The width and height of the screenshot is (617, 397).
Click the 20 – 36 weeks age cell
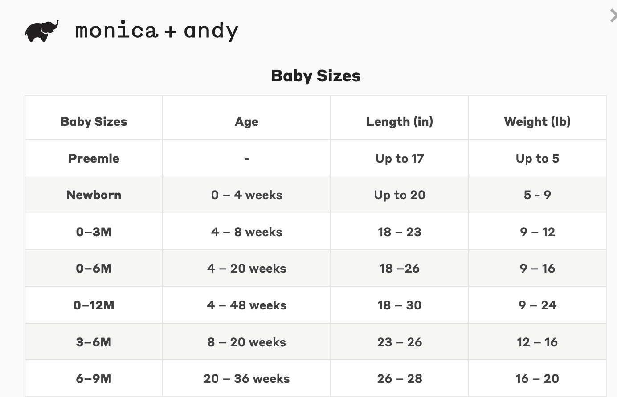247,379
